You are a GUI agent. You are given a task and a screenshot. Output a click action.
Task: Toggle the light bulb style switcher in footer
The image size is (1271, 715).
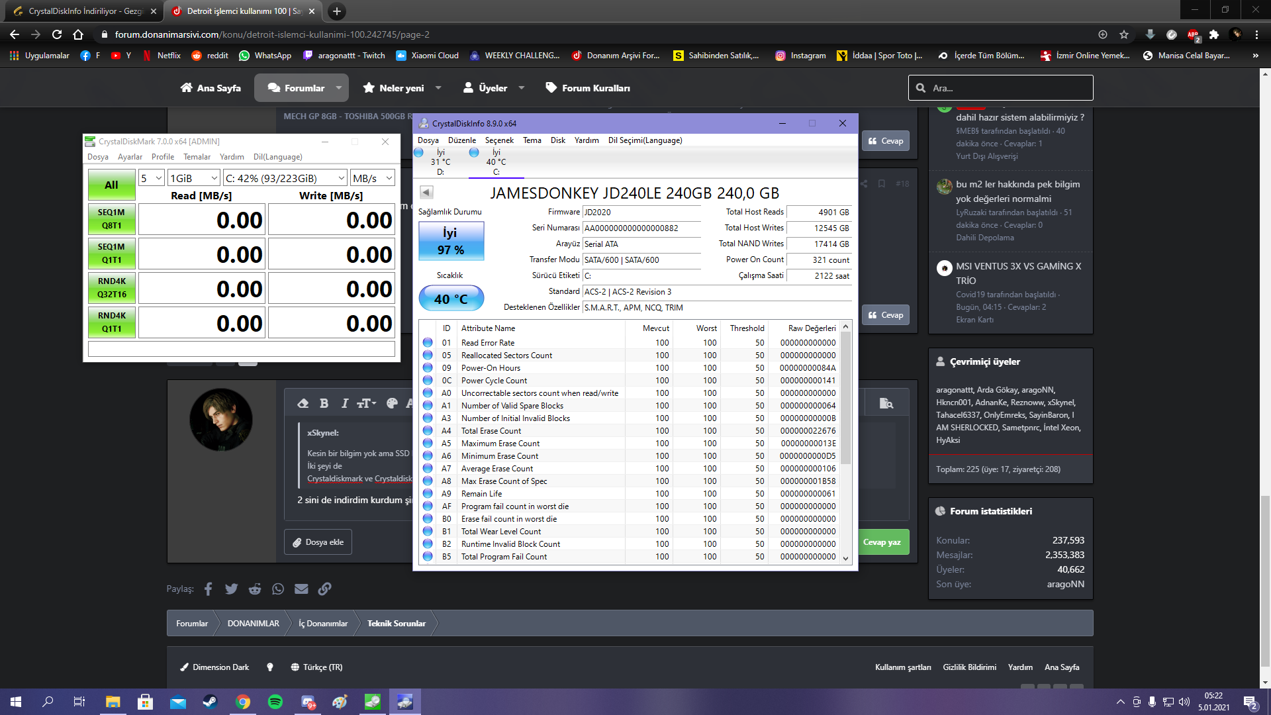[x=270, y=667]
